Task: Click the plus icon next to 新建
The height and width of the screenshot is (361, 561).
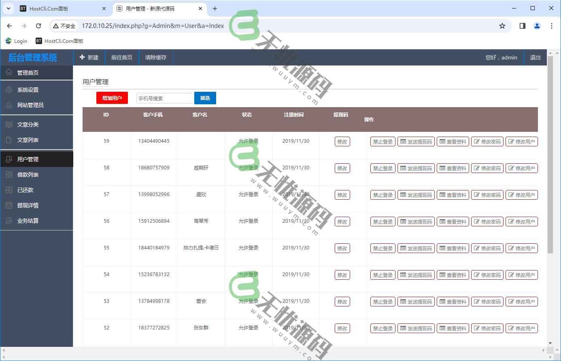Action: tap(82, 57)
